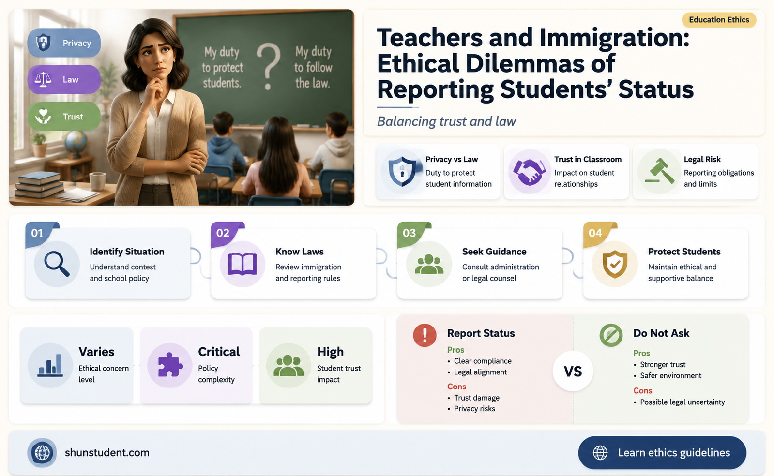Click the Know Laws heading

[300, 252]
